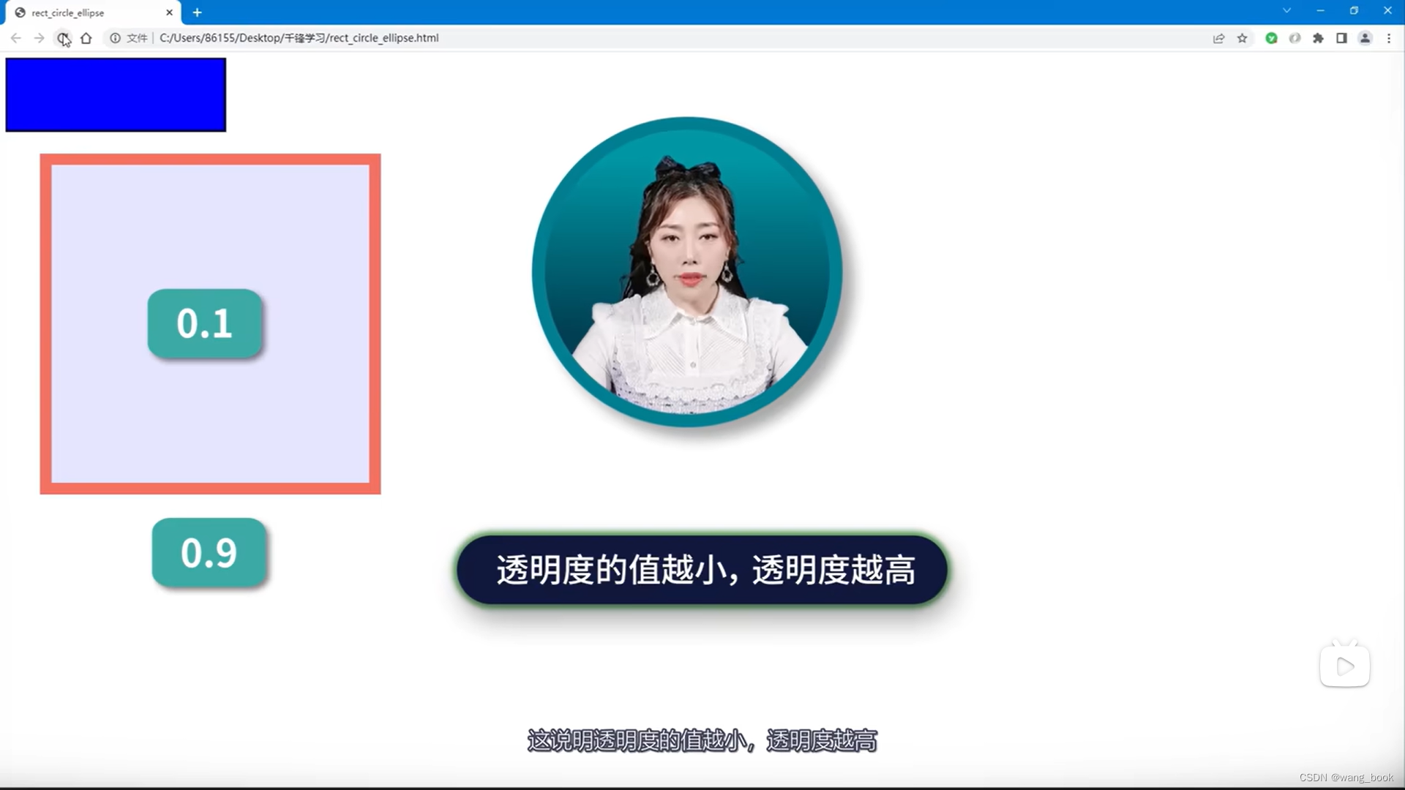Reload the rect_circle_ellipse page
The image size is (1405, 790).
63,38
